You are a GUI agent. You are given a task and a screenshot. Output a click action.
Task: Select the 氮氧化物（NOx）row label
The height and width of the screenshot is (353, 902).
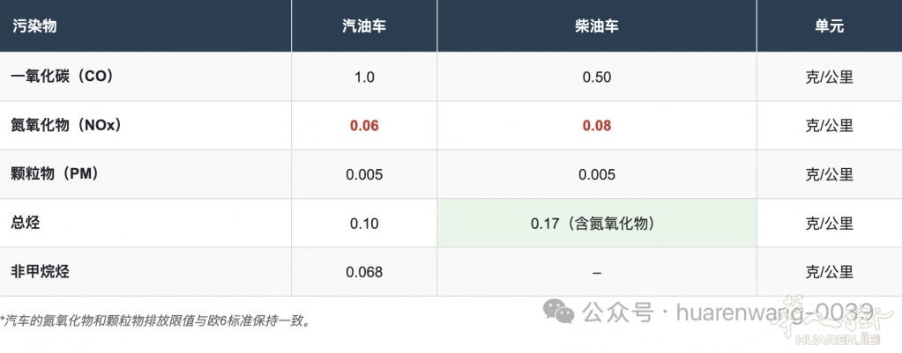tap(65, 125)
